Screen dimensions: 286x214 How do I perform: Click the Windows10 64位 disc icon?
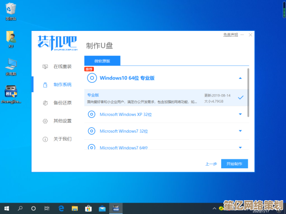(92, 78)
